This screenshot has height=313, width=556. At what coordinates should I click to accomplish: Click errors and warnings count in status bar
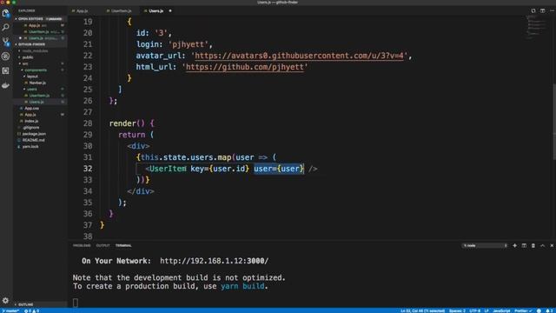point(31,310)
